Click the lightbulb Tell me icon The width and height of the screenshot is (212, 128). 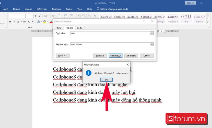click(x=98, y=9)
